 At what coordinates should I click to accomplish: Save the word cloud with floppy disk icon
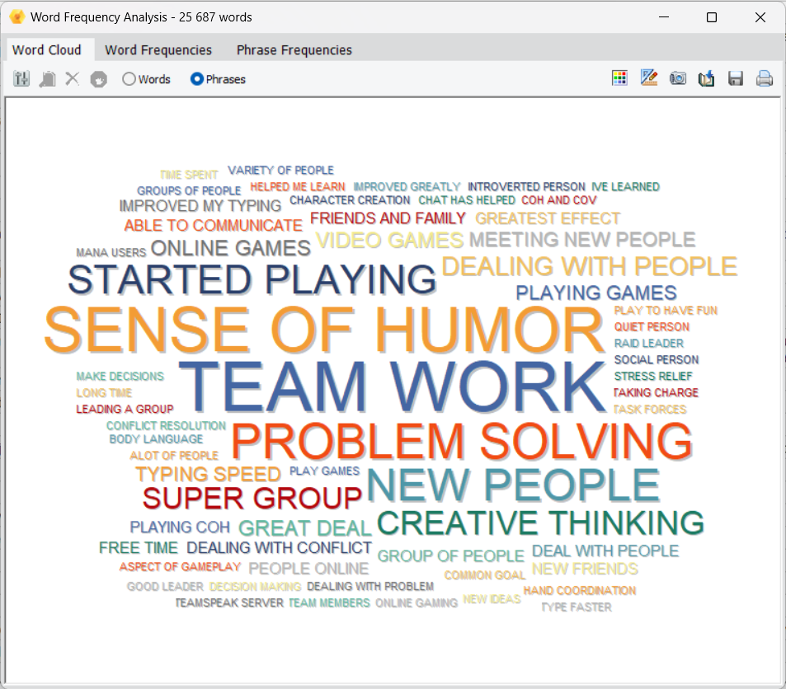coord(736,78)
